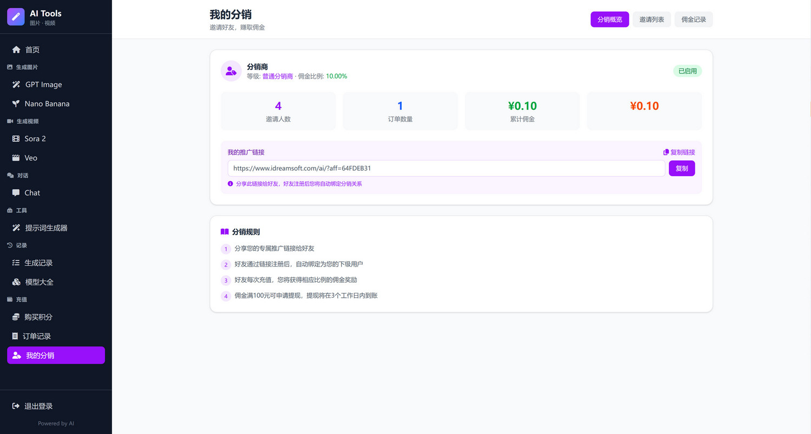
Task: Click the 分销商 avatar icon
Action: point(231,71)
